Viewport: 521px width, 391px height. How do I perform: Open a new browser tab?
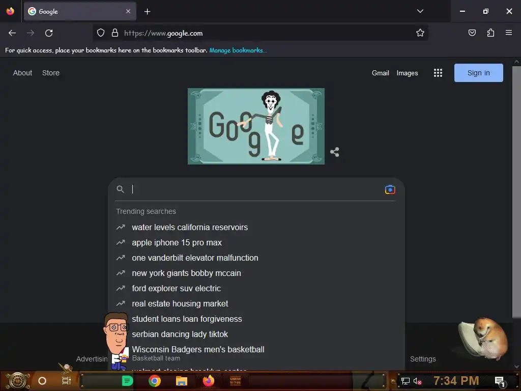(147, 12)
